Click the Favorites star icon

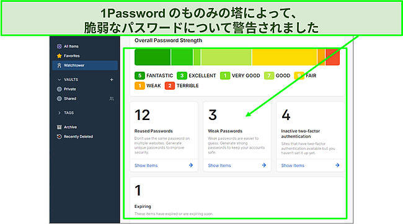[60, 56]
